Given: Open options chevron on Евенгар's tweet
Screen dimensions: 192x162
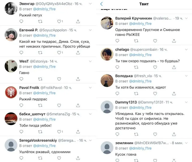Looking at the screenshot, I should 90,4.
